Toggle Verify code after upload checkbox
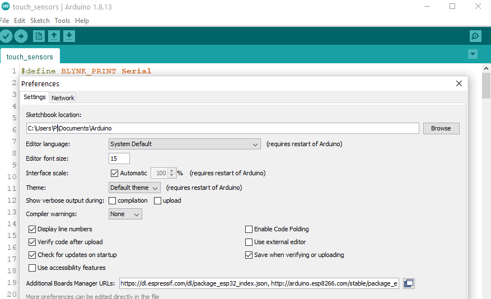This screenshot has width=491, height=299. (32, 242)
